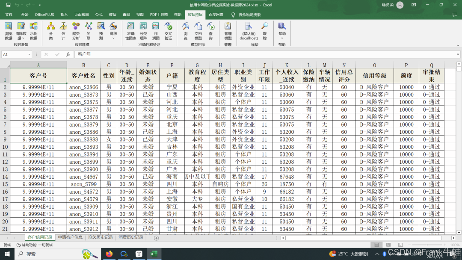Add a new sheet with the plus button
The image size is (462, 260).
click(x=156, y=238)
